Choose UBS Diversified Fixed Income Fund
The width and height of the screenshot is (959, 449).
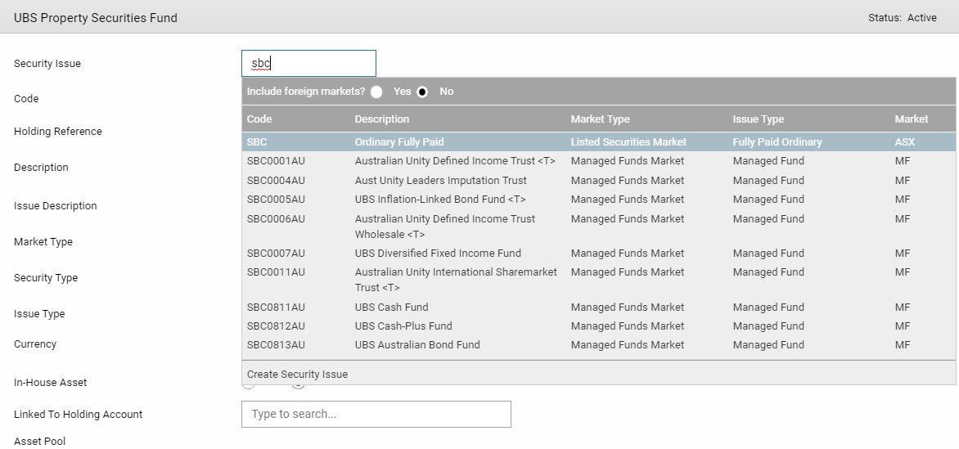coord(438,254)
